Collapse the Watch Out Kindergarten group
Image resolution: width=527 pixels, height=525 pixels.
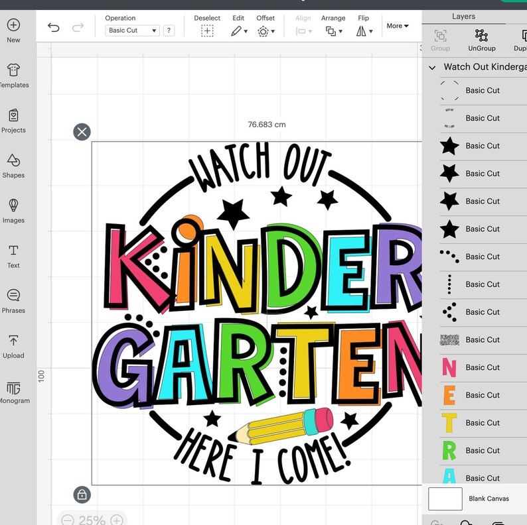432,68
